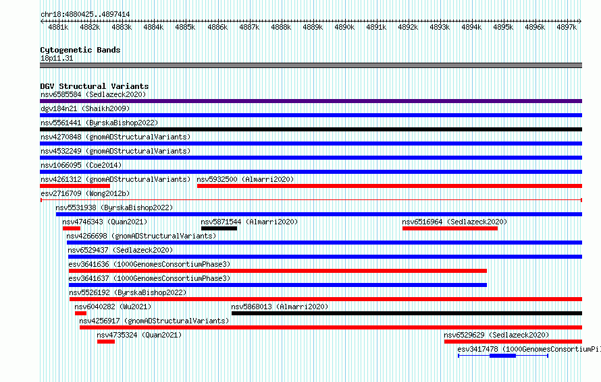Click the red nsv4256917 track bar
The image size is (601, 382).
point(331,327)
